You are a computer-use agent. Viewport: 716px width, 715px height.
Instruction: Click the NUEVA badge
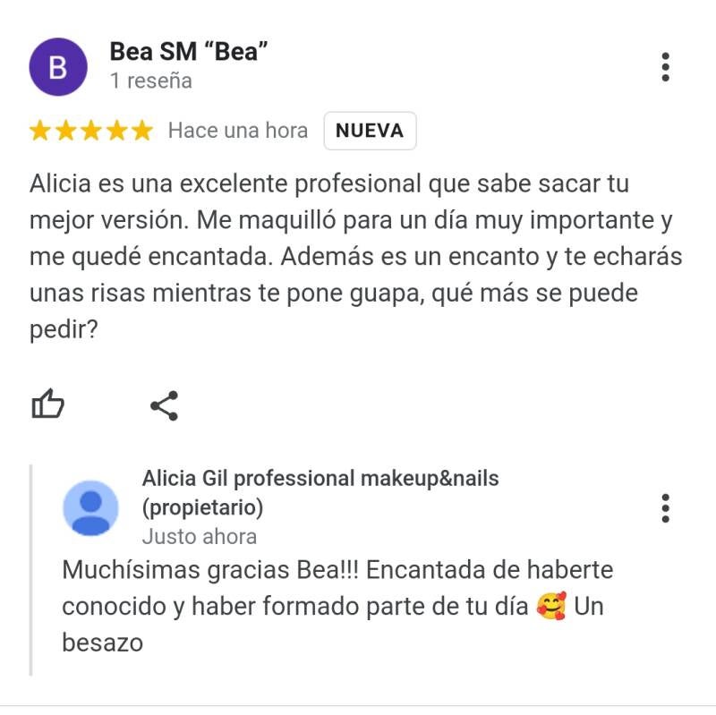click(370, 131)
